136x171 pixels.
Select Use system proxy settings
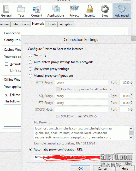(30, 69)
